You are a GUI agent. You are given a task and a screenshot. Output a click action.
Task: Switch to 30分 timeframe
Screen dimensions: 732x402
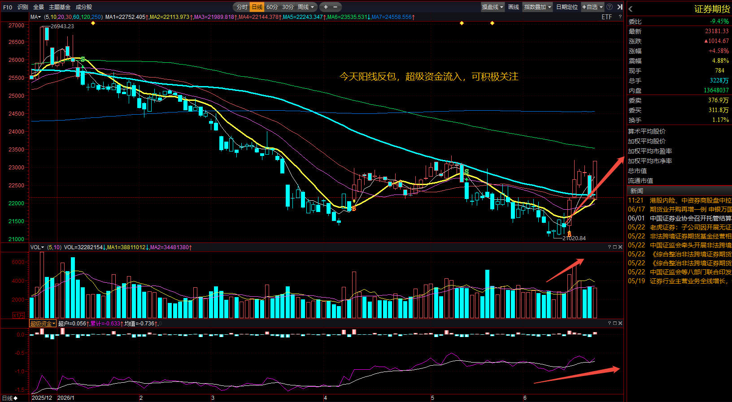pyautogui.click(x=288, y=7)
